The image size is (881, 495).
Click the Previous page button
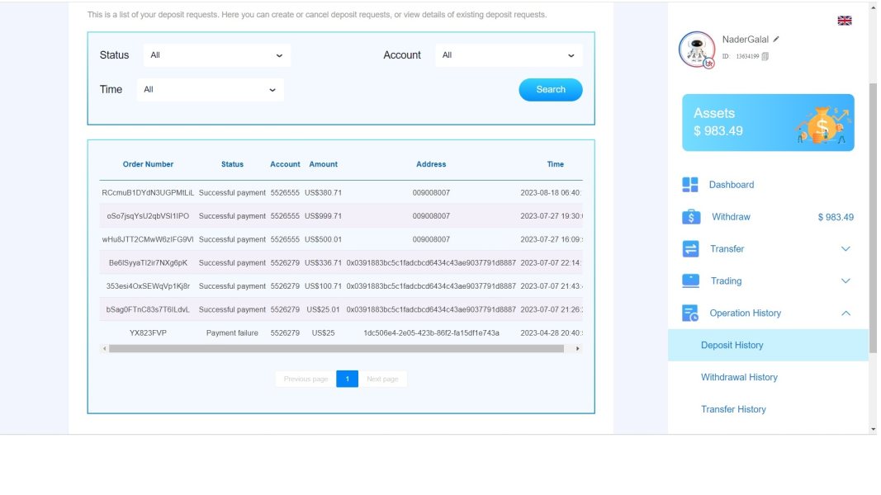(306, 379)
